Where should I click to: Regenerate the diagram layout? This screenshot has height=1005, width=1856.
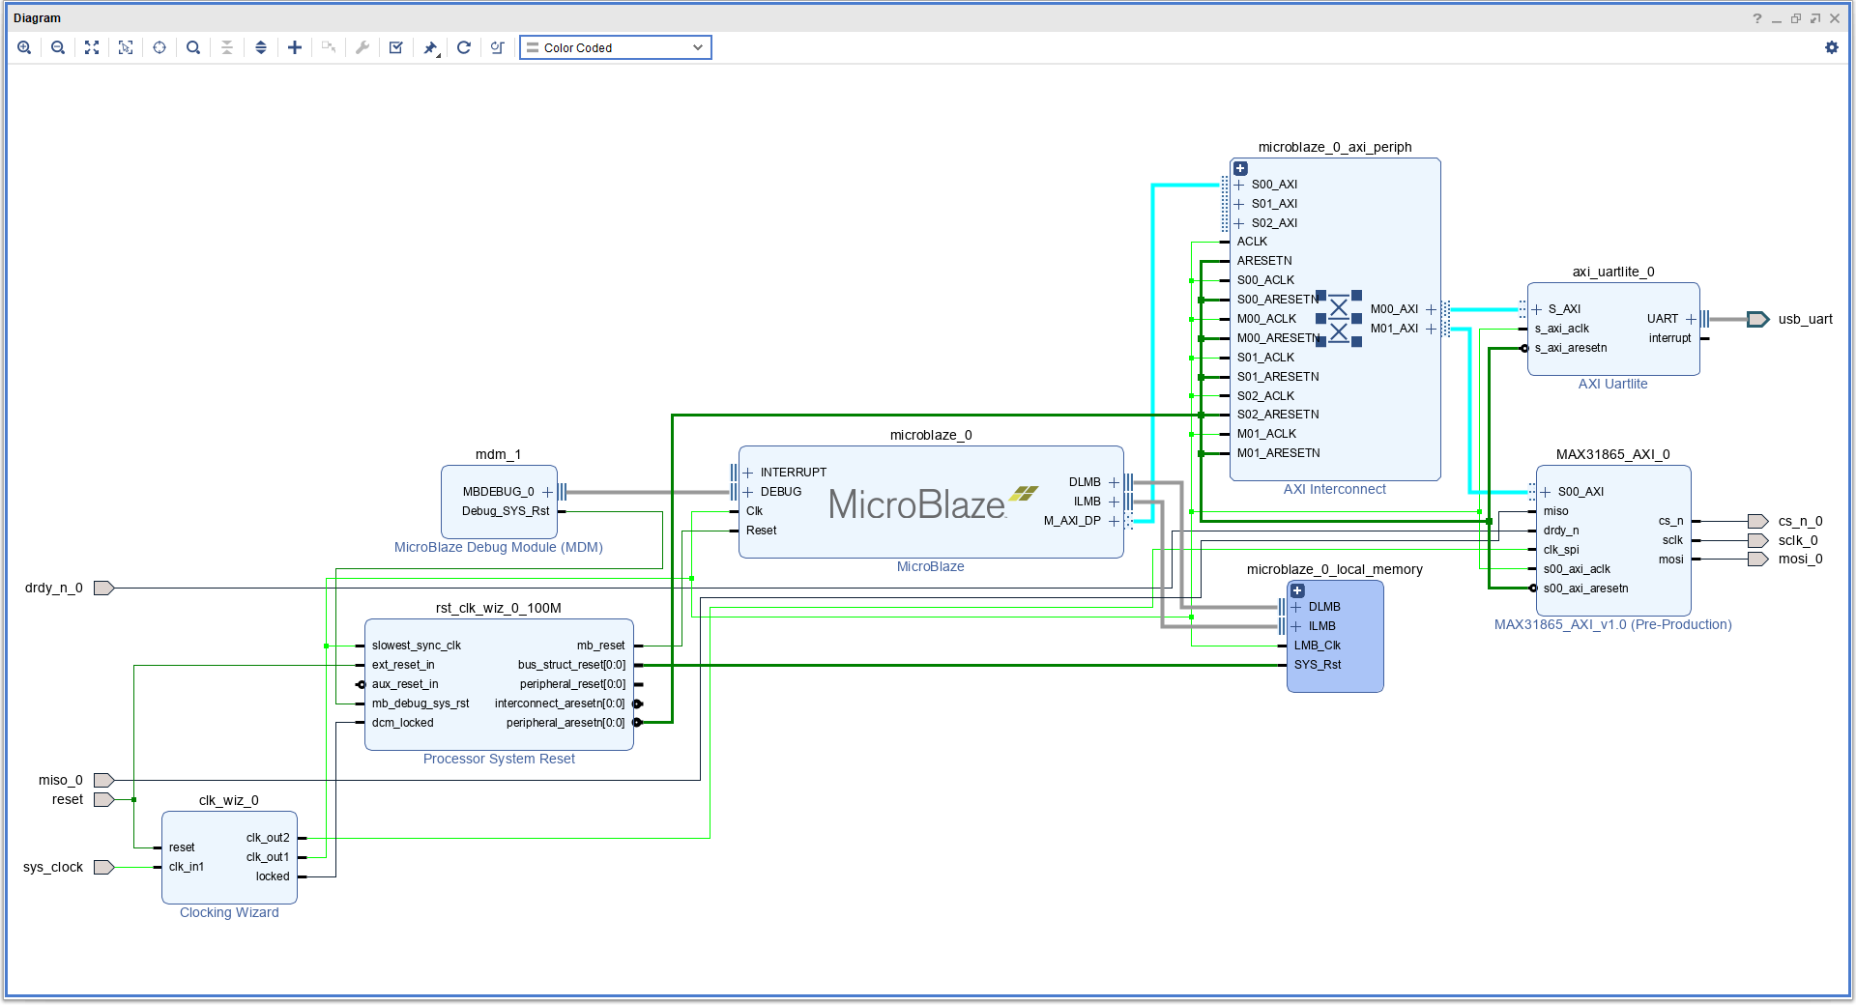point(464,47)
